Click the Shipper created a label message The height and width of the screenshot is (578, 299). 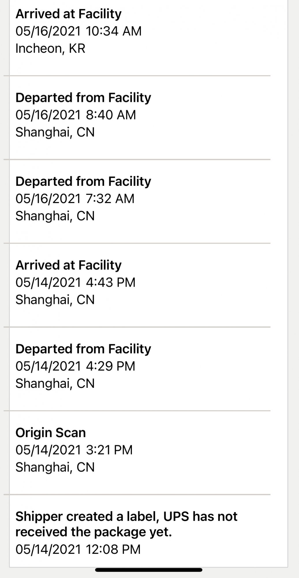(x=126, y=524)
